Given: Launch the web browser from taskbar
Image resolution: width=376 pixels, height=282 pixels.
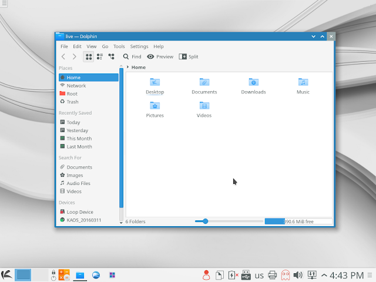Looking at the screenshot, I should [96, 275].
